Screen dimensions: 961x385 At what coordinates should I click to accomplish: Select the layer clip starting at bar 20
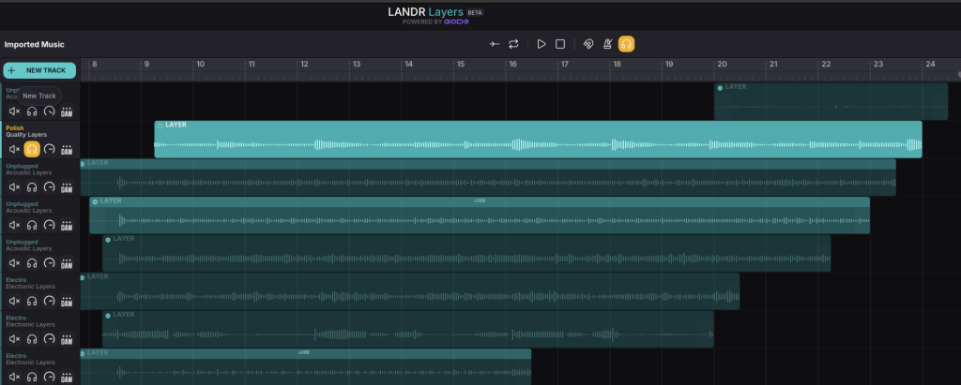[830, 101]
